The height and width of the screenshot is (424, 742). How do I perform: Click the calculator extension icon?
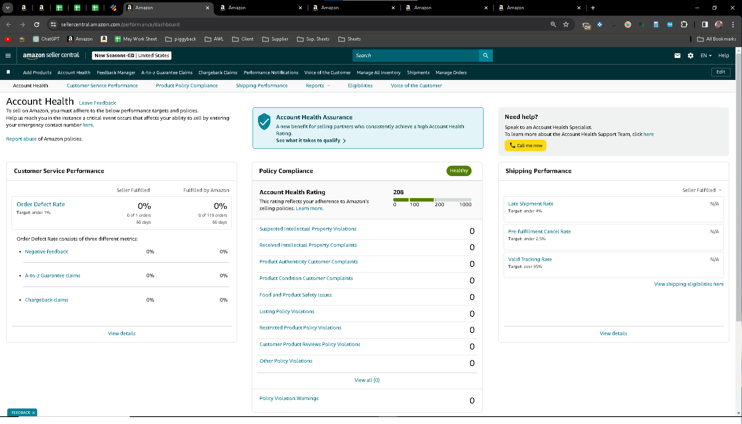(656, 24)
